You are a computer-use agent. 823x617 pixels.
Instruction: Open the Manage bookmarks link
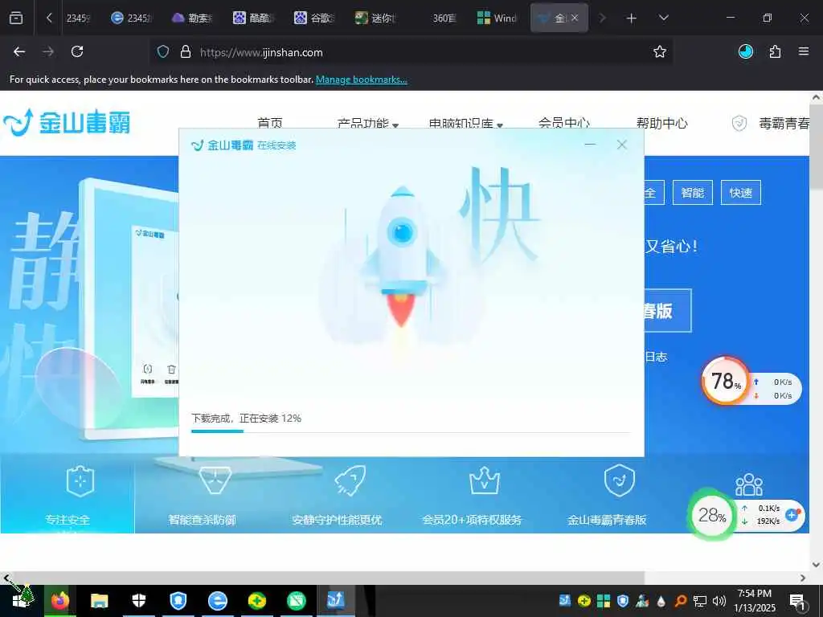point(361,80)
